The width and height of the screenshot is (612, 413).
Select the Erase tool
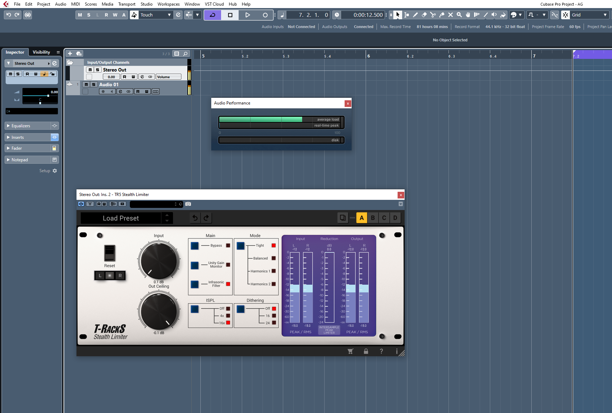[x=424, y=15]
